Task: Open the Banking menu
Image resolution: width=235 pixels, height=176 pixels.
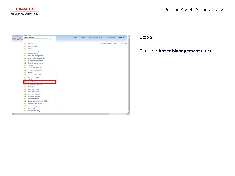Action: coord(31,87)
